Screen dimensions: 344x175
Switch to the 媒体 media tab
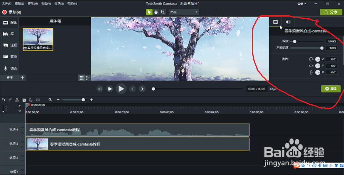coord(10,23)
